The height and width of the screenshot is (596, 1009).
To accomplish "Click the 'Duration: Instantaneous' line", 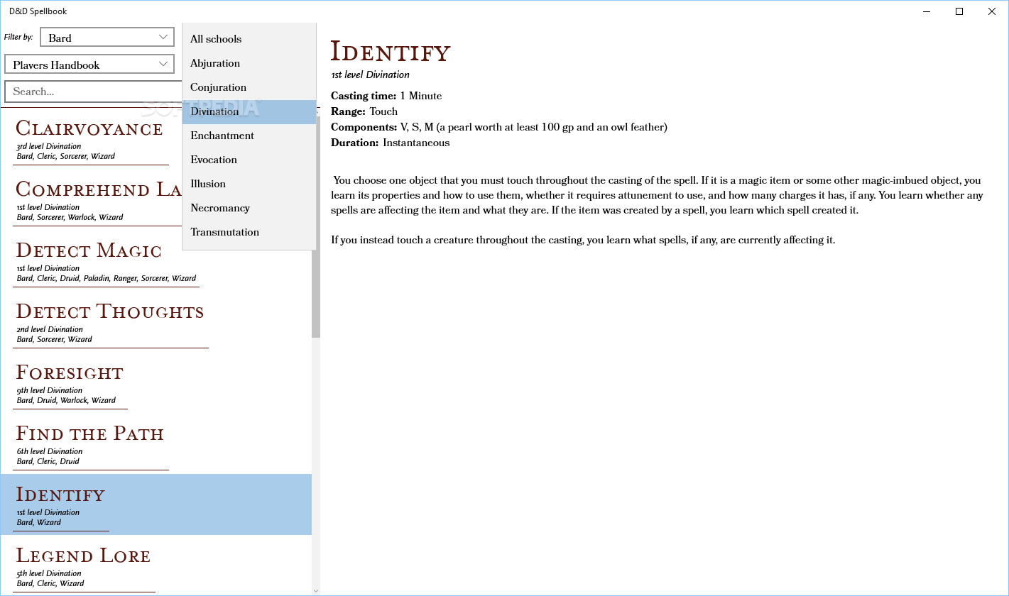I will (391, 143).
